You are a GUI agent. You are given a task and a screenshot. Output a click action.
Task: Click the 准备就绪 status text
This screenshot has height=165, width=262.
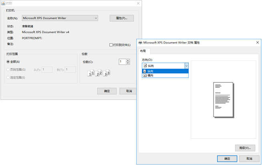(x=27, y=26)
